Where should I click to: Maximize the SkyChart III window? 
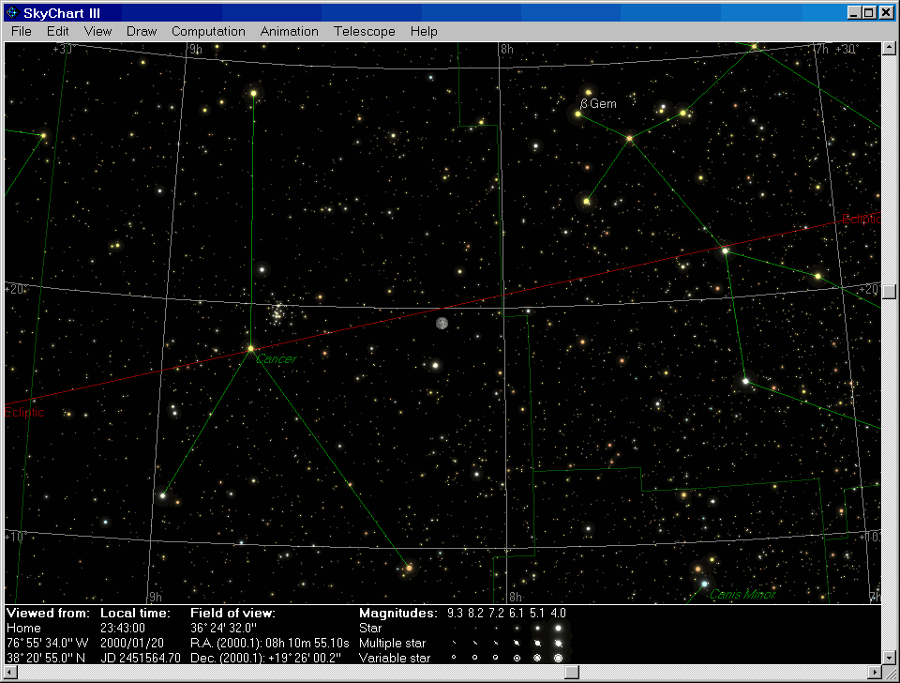[870, 13]
